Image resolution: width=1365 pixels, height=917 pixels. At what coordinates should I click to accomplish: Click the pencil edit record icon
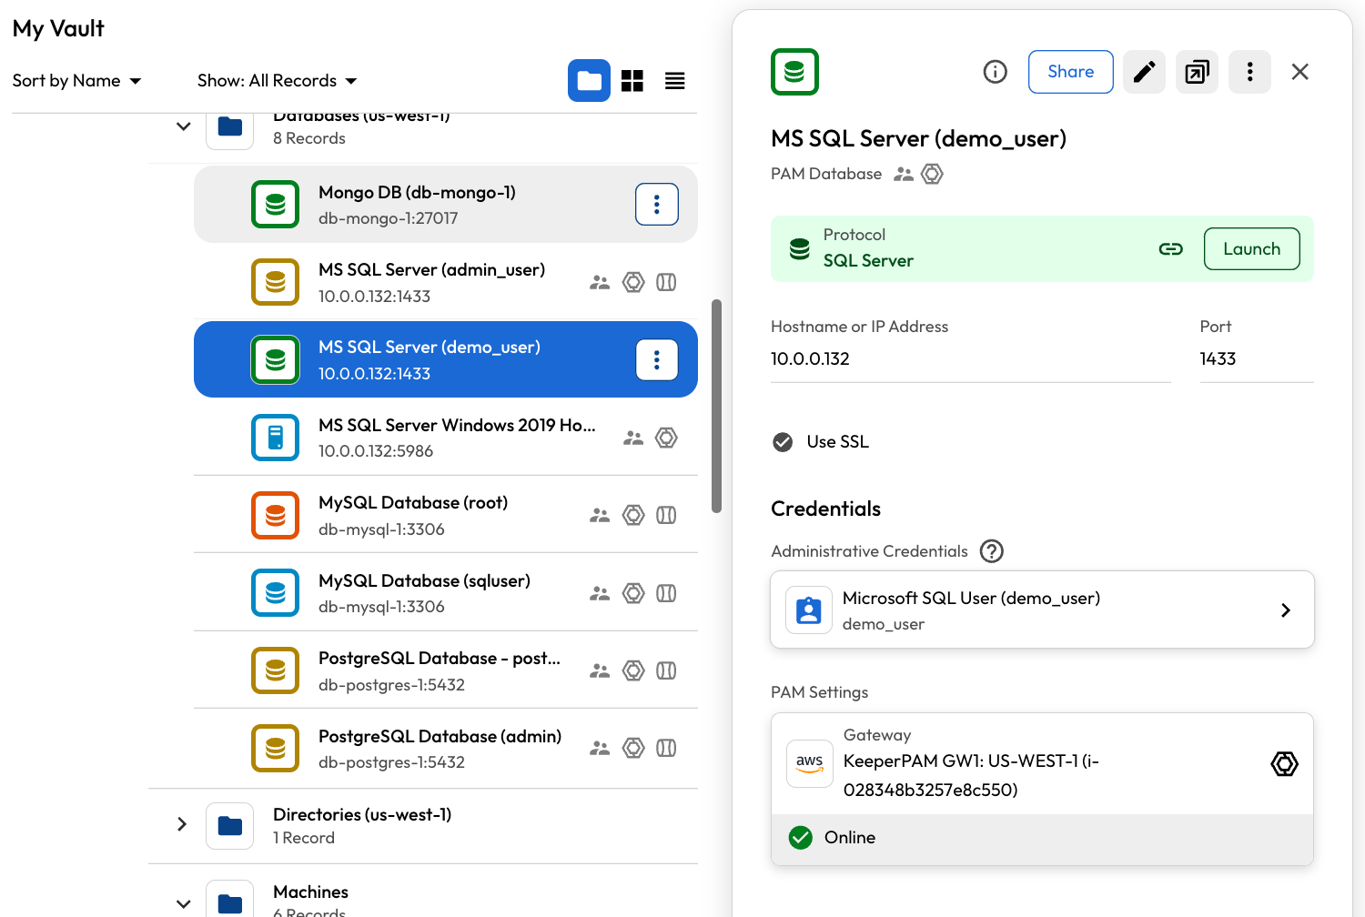[1144, 72]
